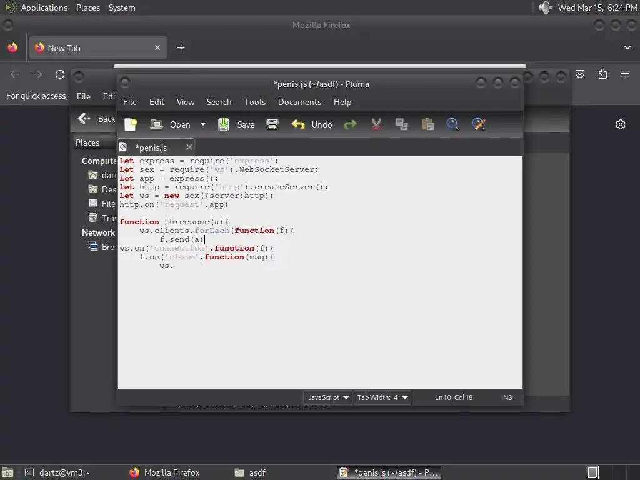
Task: Select the New Tab tab in Firefox
Action: pos(98,47)
